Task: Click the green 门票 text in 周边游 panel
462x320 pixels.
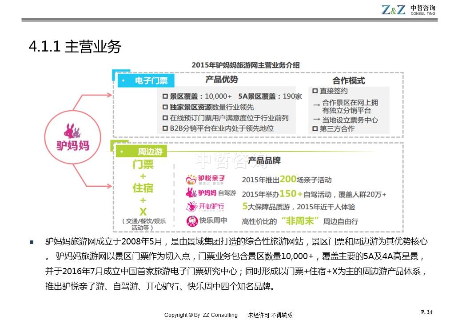Action: pos(143,164)
